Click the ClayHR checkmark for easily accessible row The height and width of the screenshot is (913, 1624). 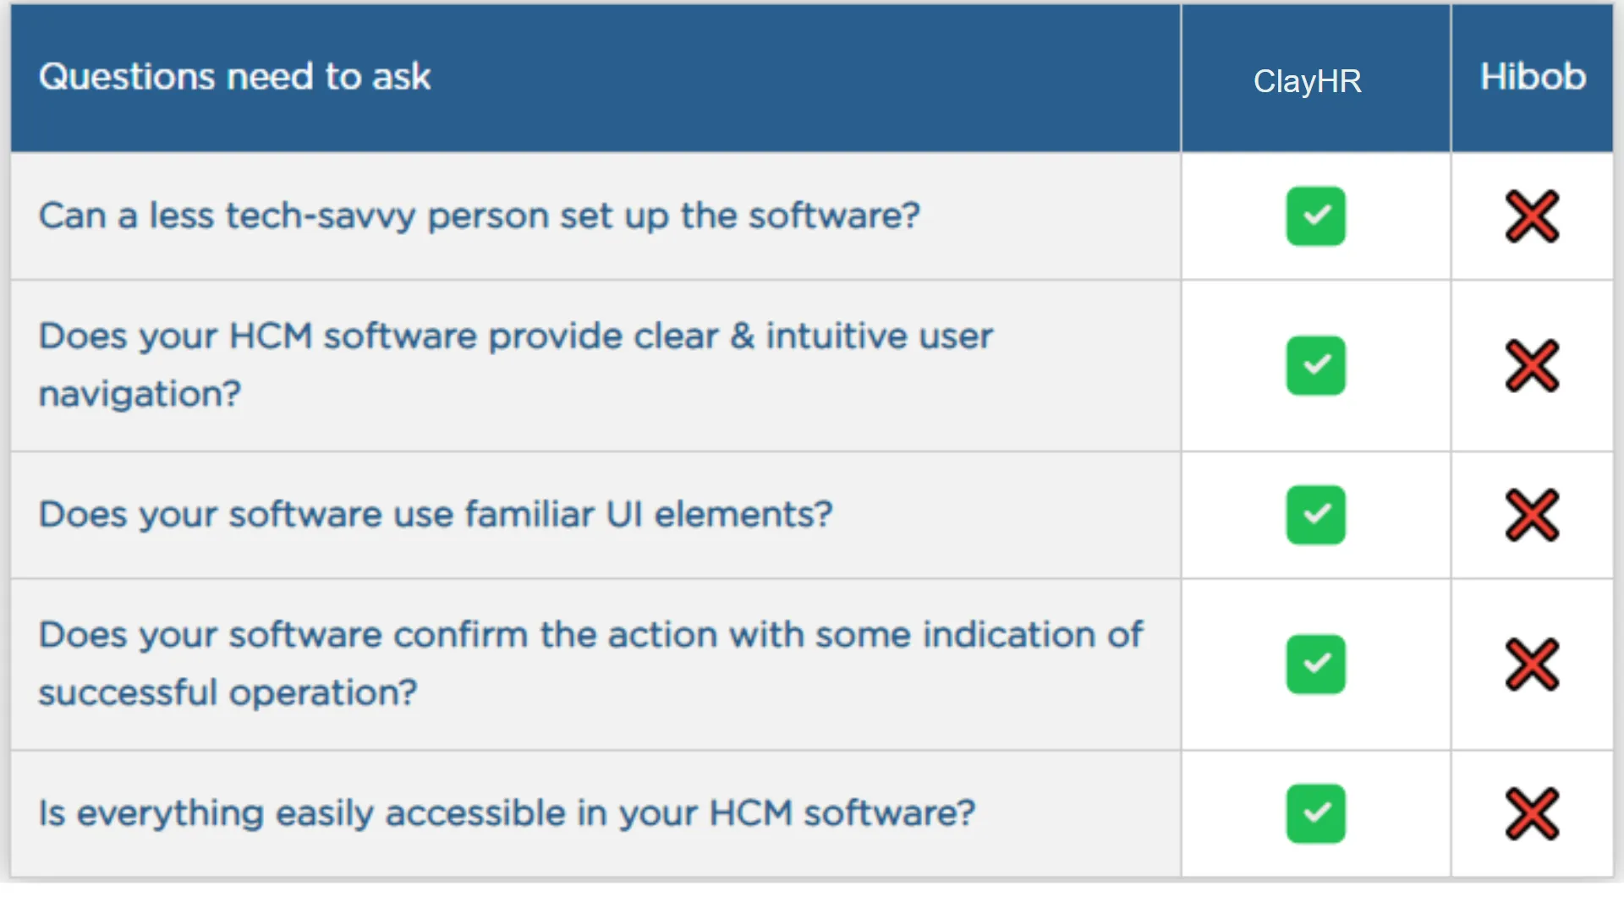(x=1315, y=813)
